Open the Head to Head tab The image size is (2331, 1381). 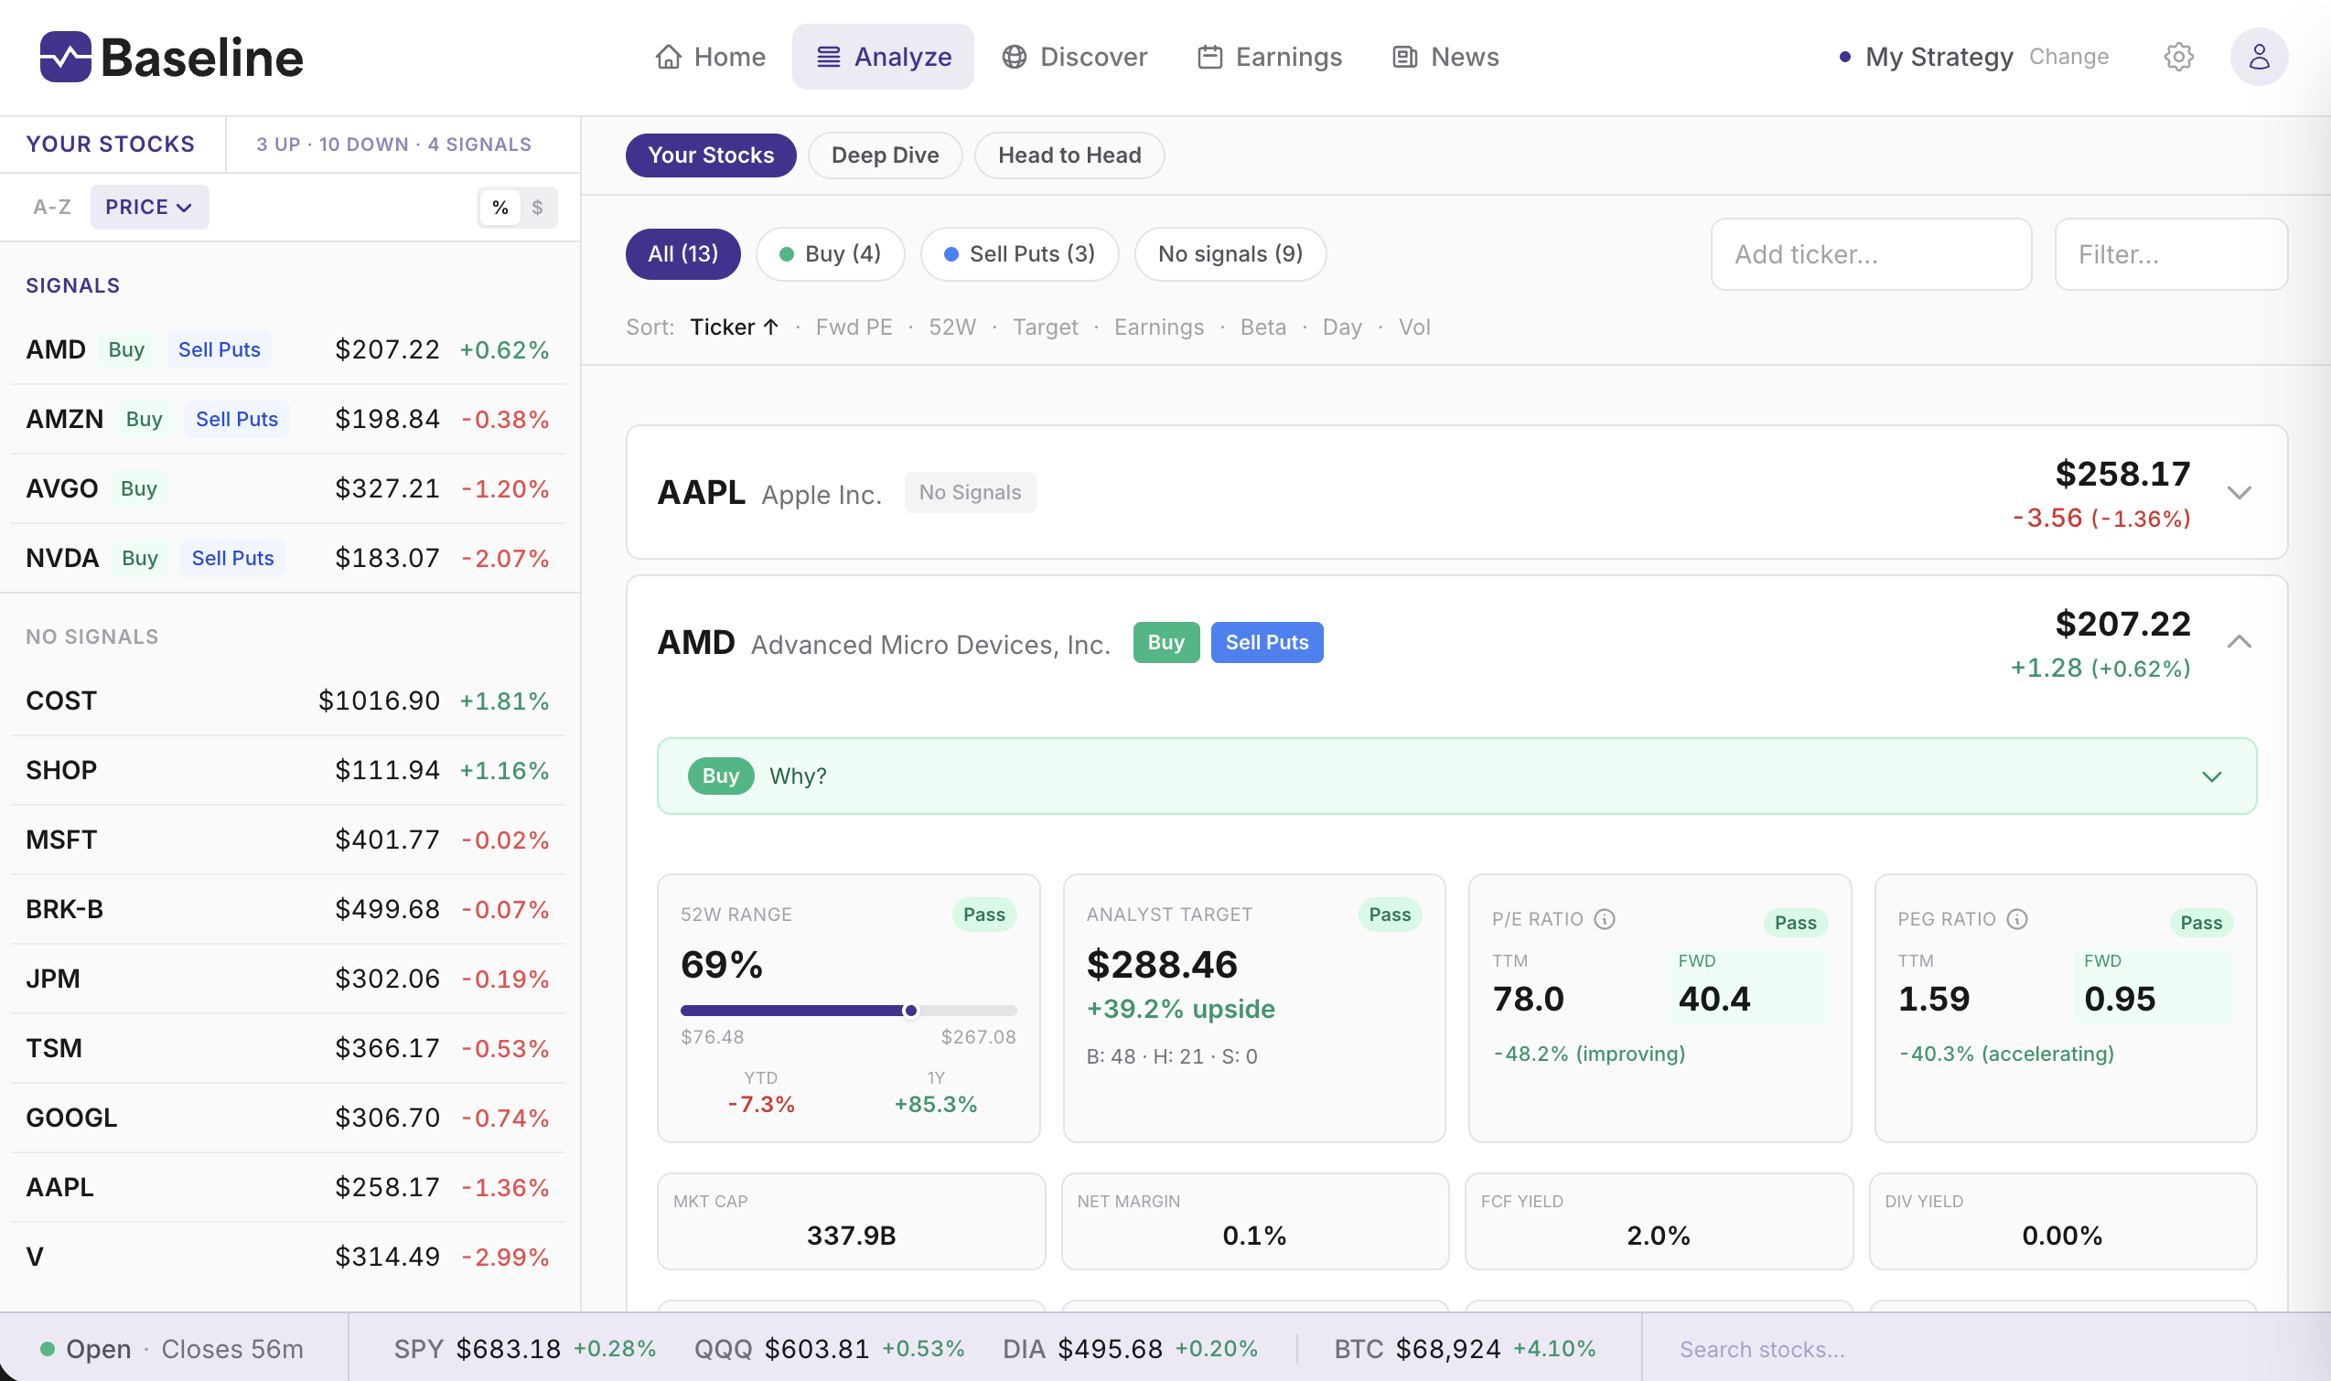point(1069,155)
